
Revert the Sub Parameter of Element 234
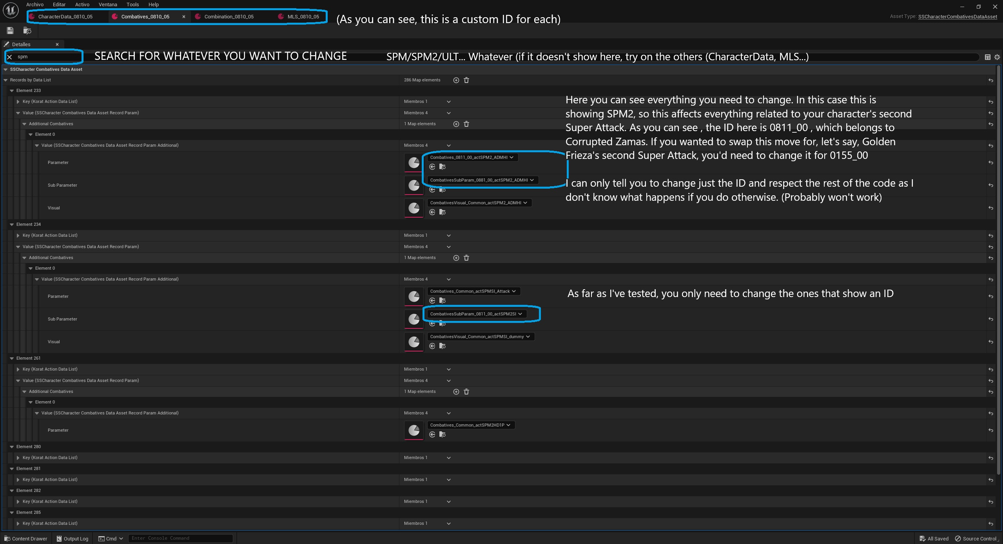[x=991, y=319]
